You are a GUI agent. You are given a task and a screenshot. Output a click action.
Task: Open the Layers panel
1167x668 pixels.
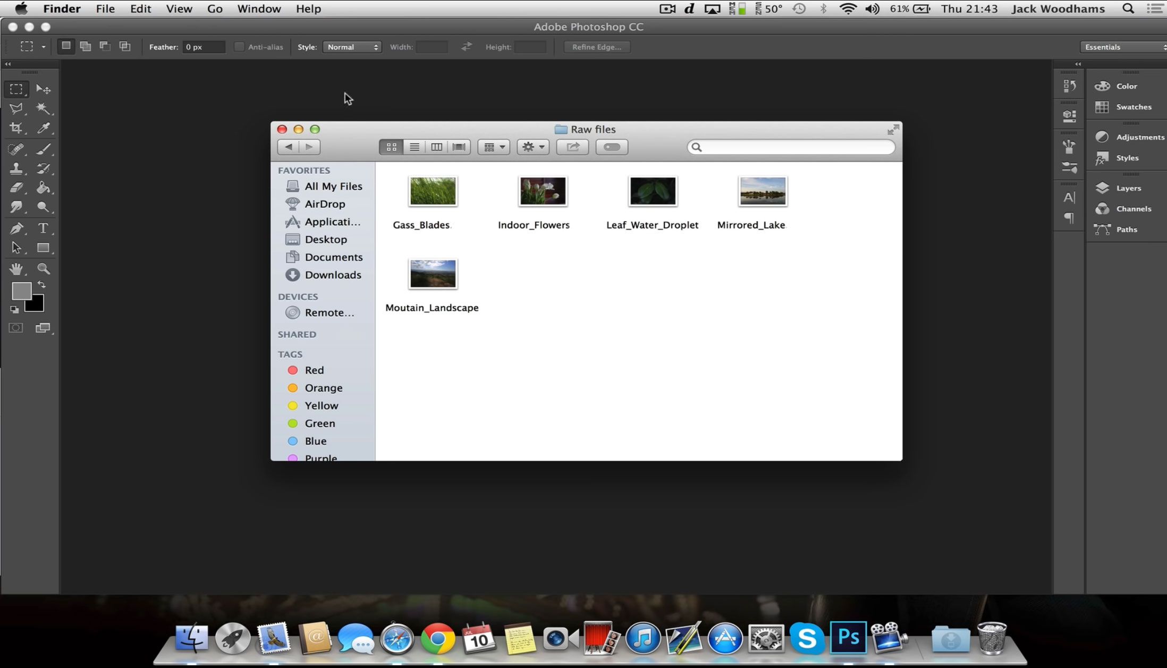click(1129, 188)
